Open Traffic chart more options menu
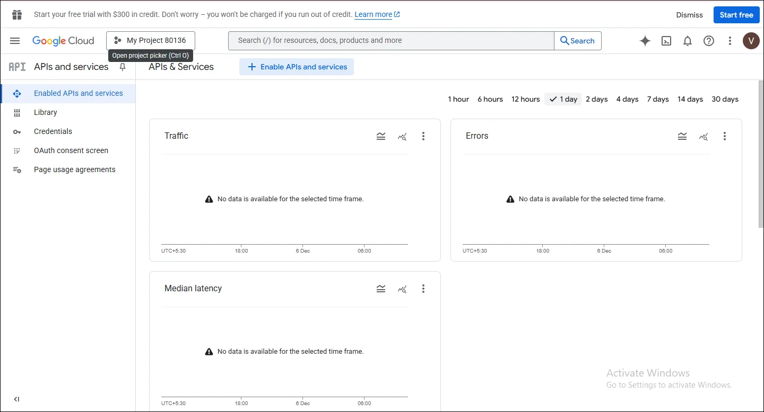764x412 pixels. 423,136
